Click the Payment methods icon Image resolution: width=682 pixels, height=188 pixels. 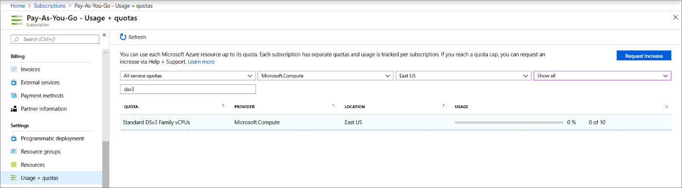click(14, 95)
